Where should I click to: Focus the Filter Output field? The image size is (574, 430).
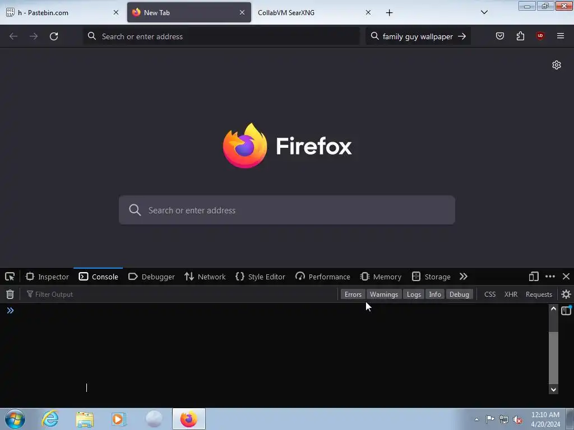tap(179, 295)
